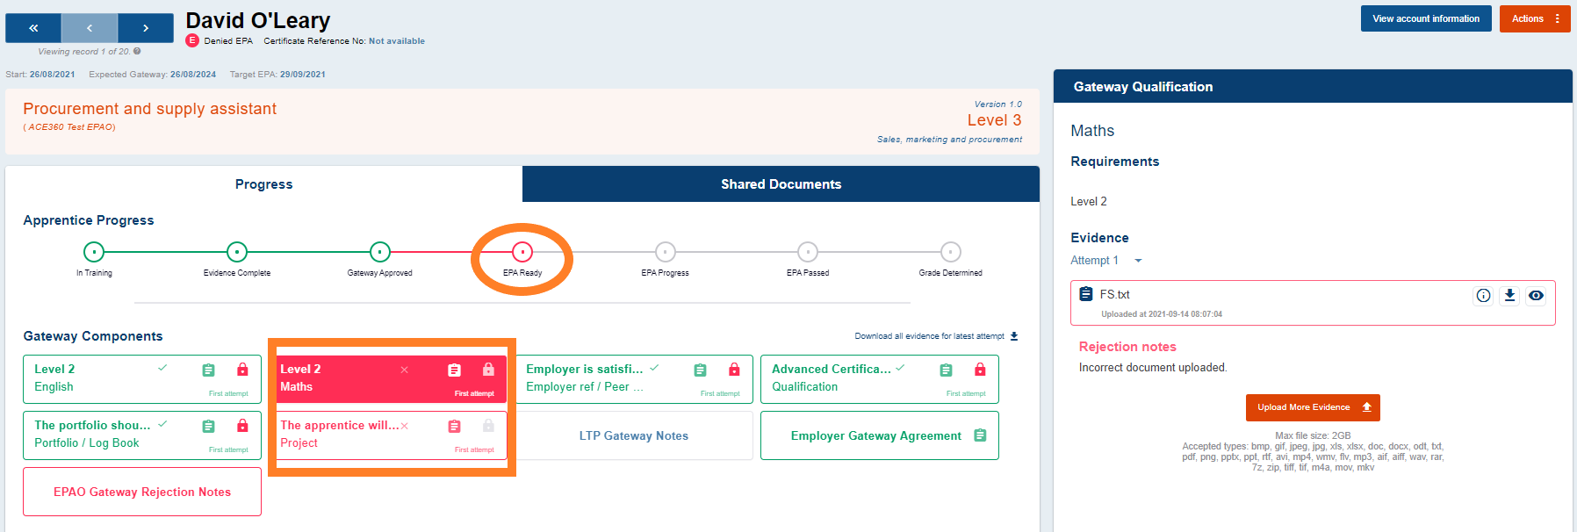Preview FS.txt using the eye icon

pos(1536,295)
